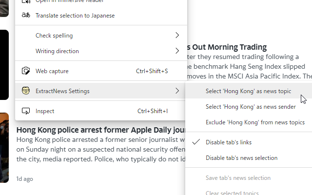Image resolution: width=312 pixels, height=195 pixels.
Task: Choose Translate selection to Japanese
Action: [x=75, y=16]
